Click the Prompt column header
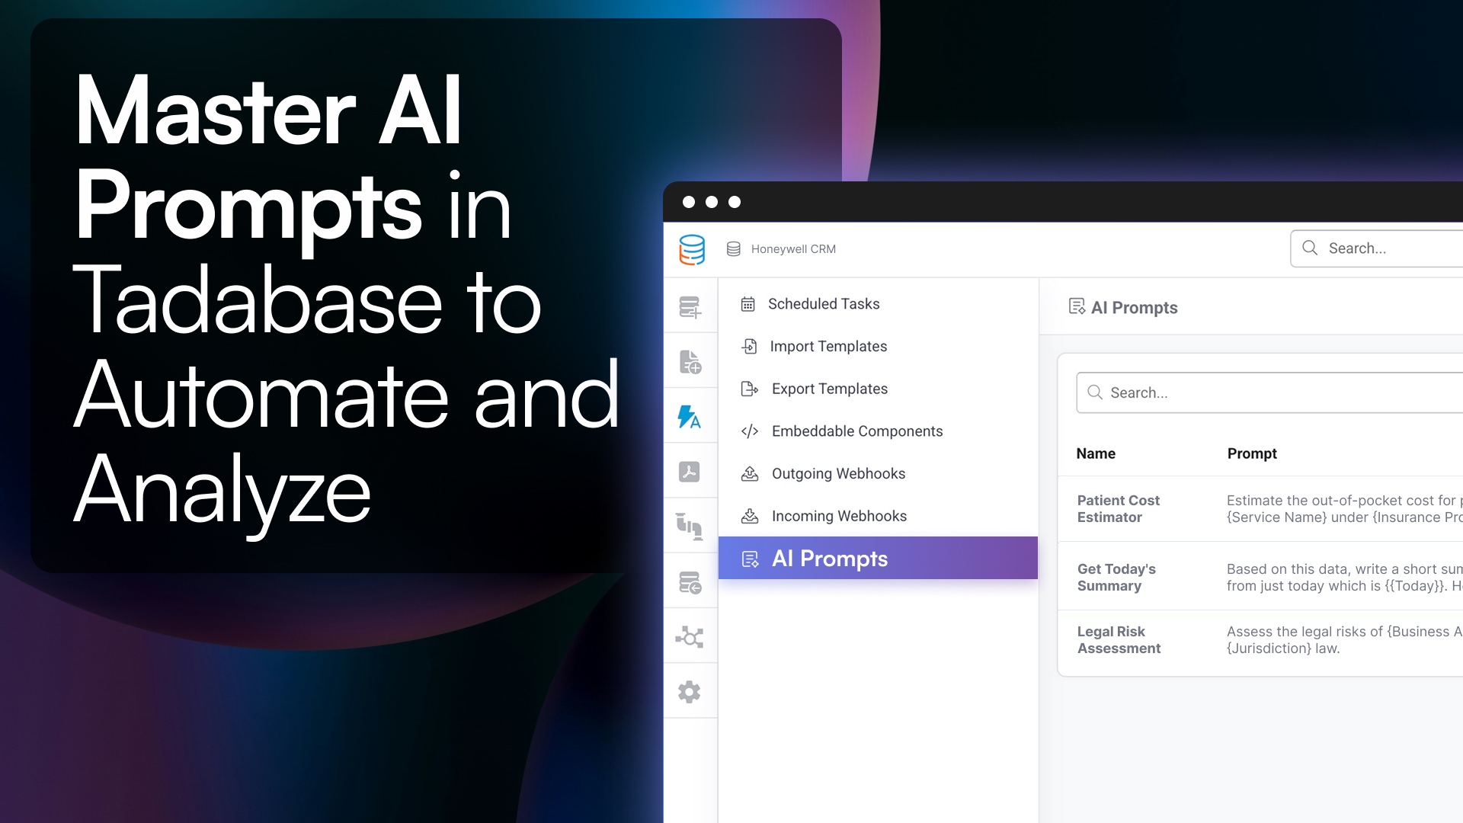This screenshot has width=1463, height=823. 1252,453
